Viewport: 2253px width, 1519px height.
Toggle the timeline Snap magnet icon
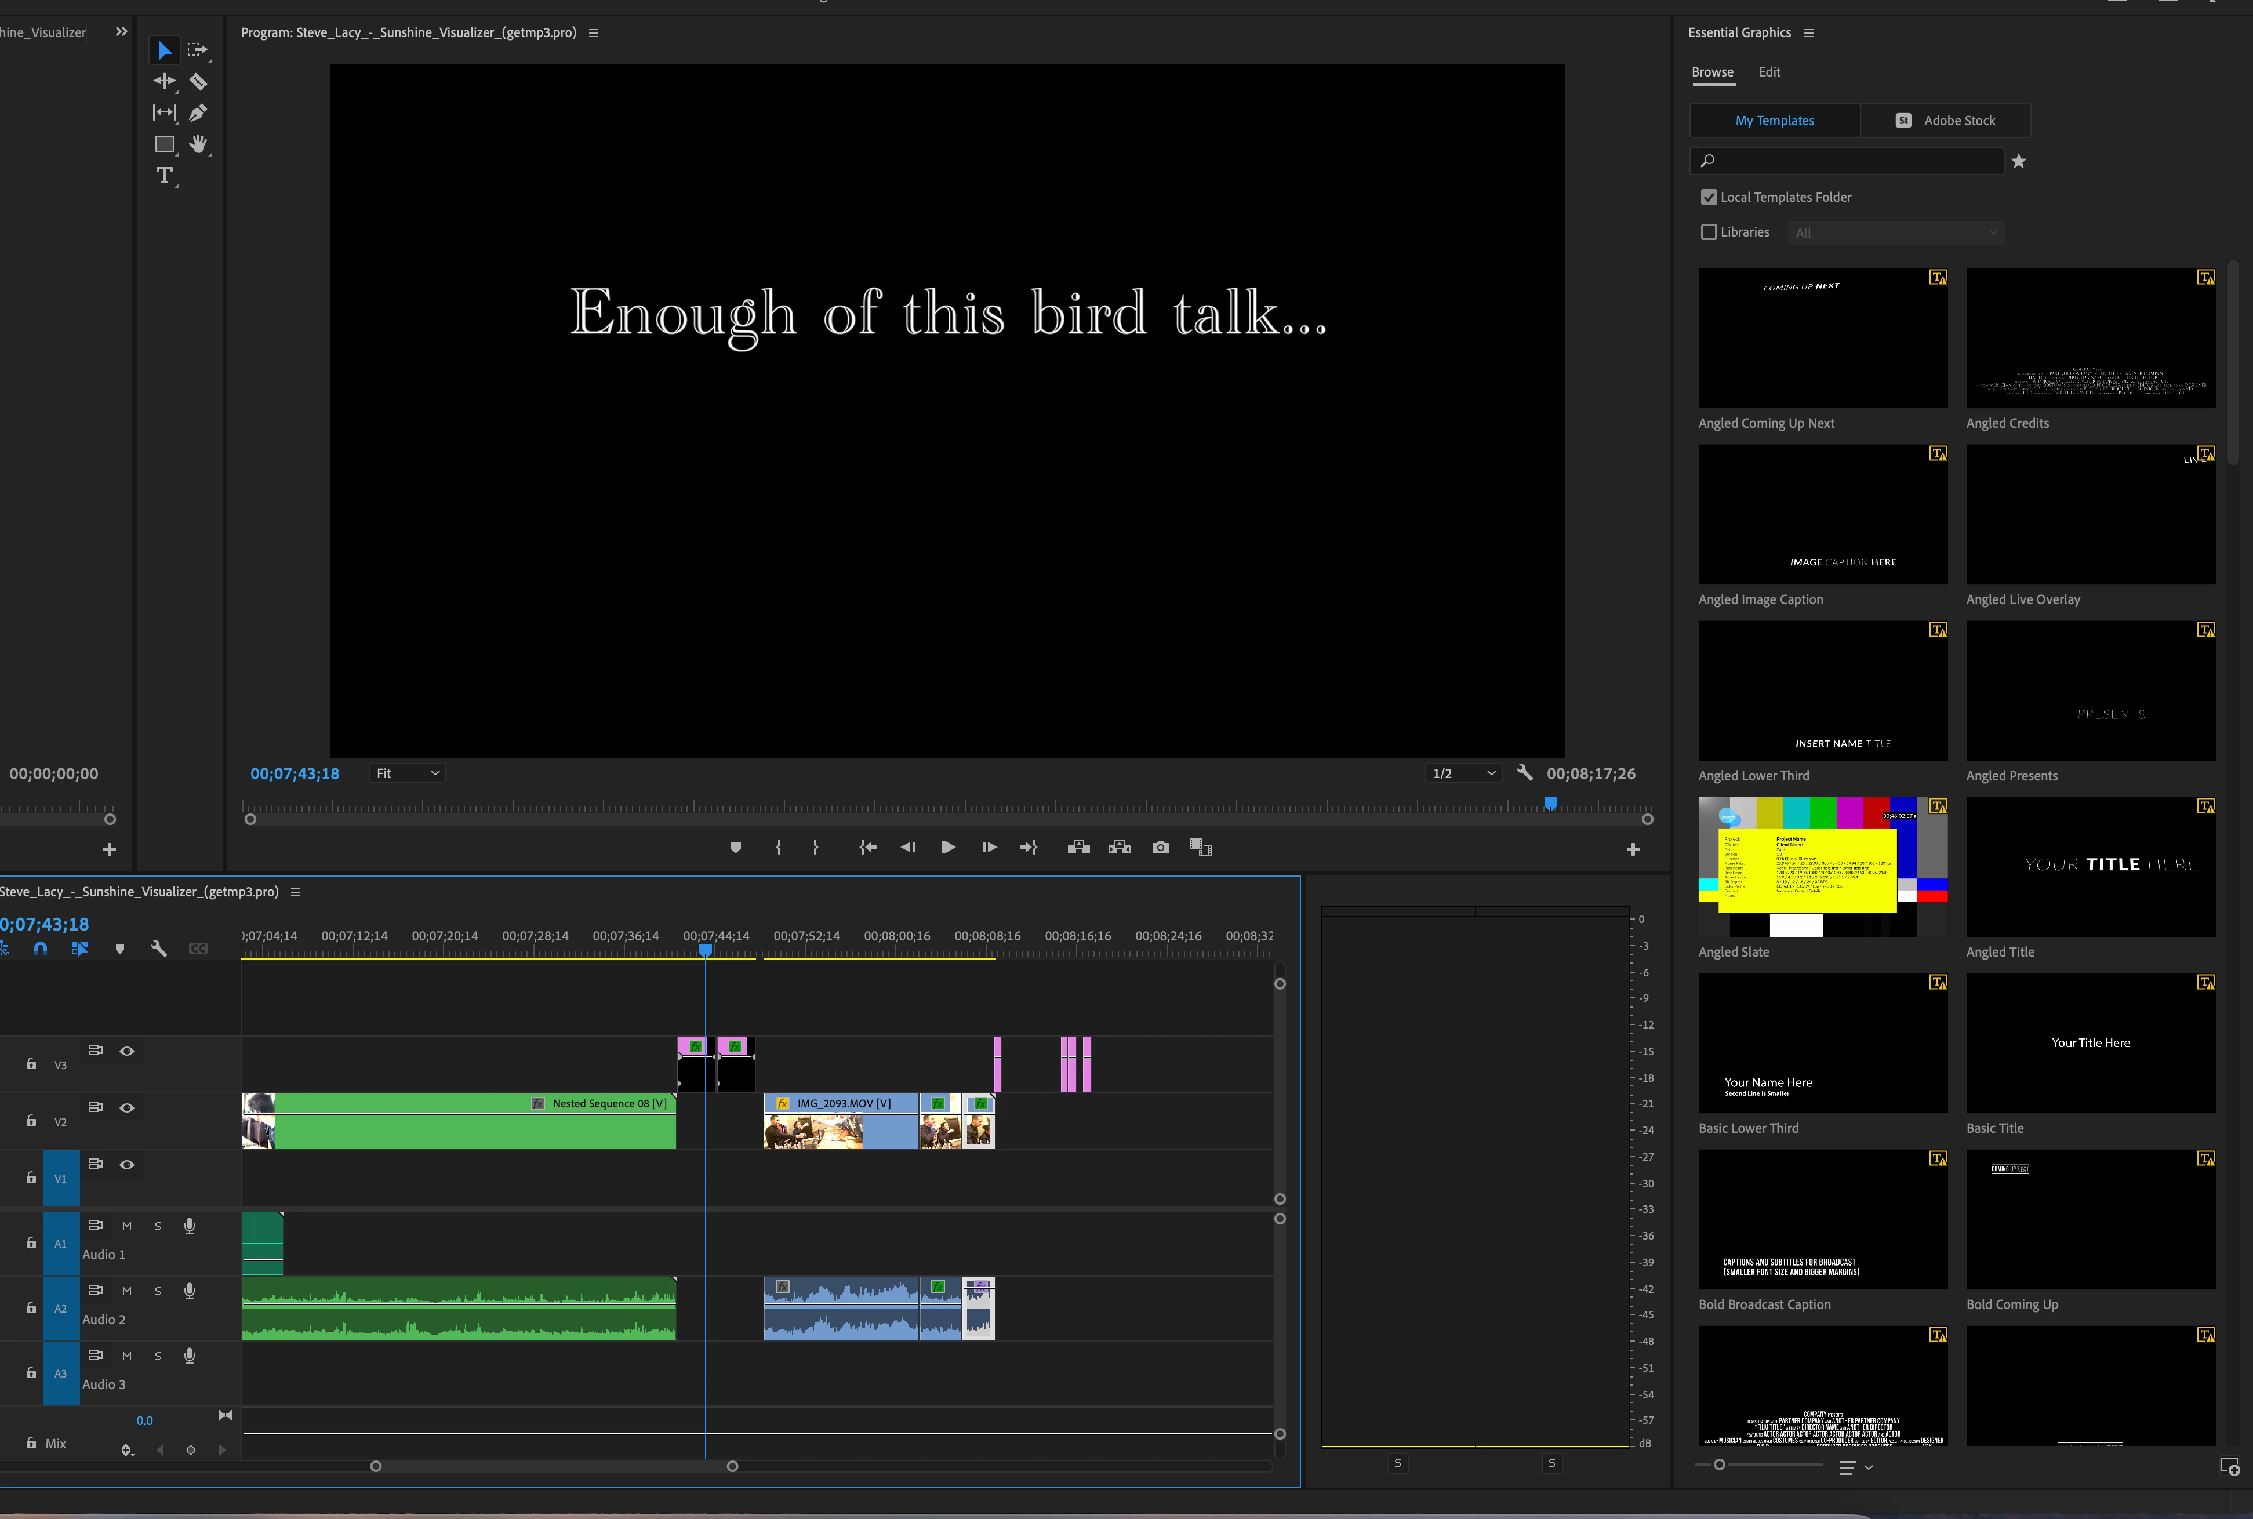click(x=39, y=949)
